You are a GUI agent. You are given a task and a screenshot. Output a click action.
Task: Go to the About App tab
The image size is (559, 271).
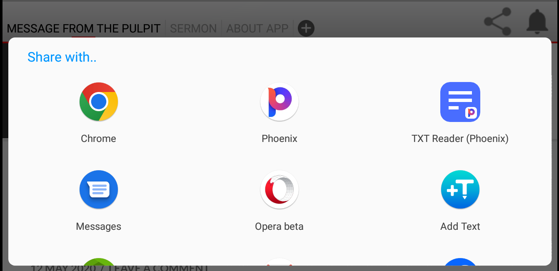tap(257, 28)
